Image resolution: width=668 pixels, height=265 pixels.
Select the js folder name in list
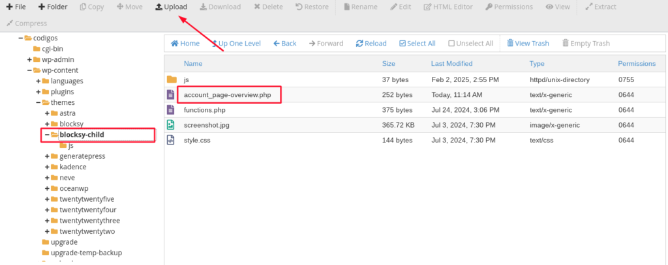(x=186, y=80)
